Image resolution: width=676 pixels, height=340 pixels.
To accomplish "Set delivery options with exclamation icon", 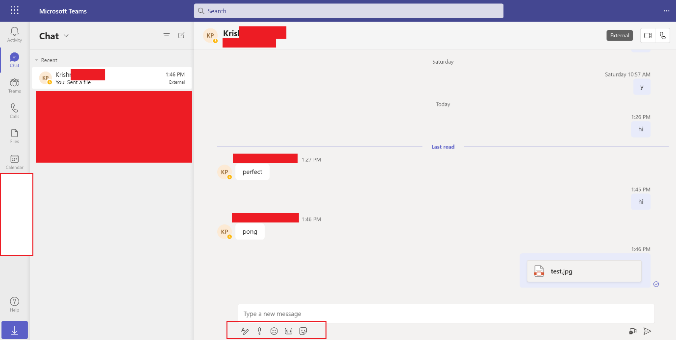I will [x=259, y=331].
